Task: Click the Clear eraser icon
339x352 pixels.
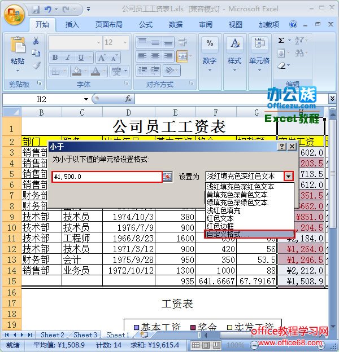Action: click(x=281, y=65)
